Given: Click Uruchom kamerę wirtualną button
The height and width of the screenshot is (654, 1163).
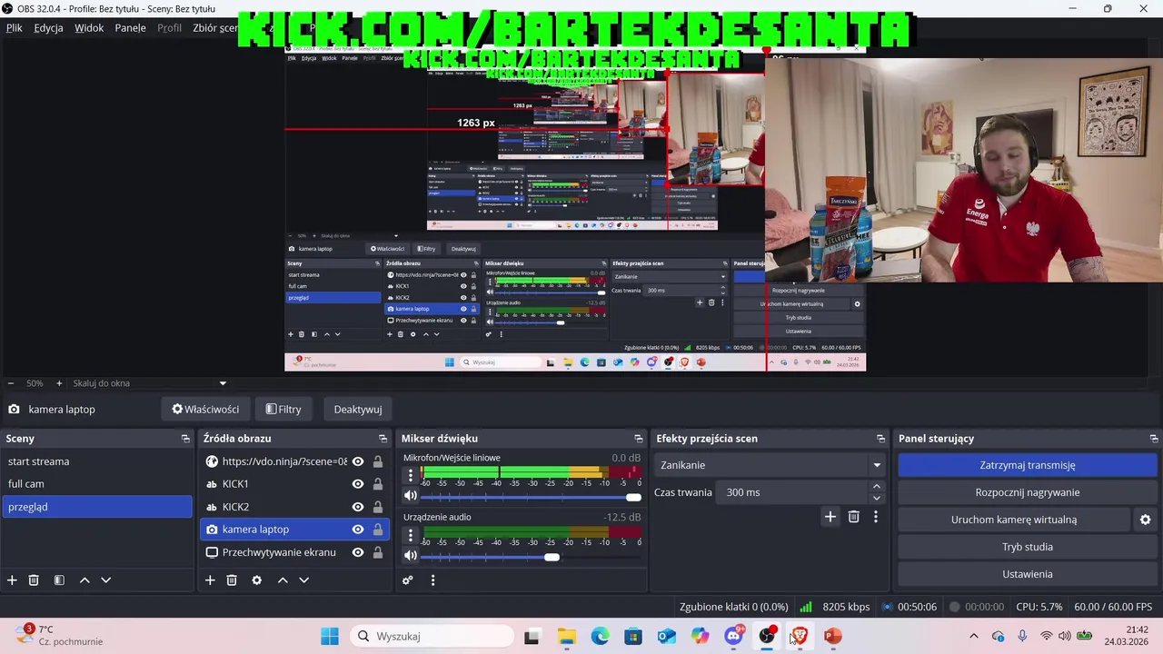Looking at the screenshot, I should 1014,520.
